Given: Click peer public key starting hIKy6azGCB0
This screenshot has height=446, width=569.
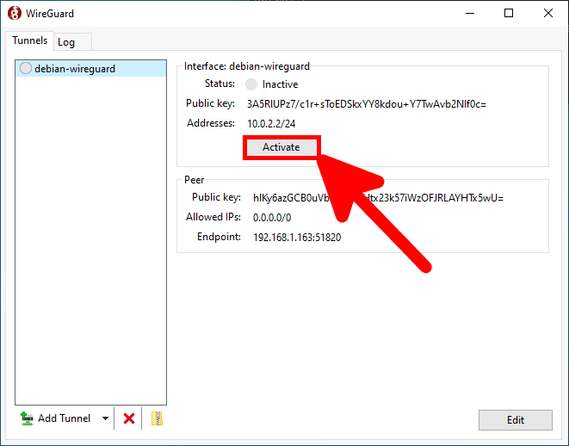Looking at the screenshot, I should click(378, 198).
